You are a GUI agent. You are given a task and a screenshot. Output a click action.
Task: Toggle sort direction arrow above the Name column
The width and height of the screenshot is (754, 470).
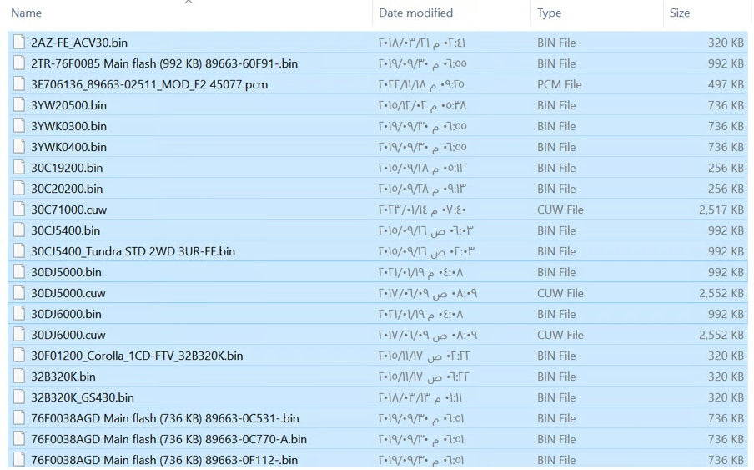coord(188,3)
